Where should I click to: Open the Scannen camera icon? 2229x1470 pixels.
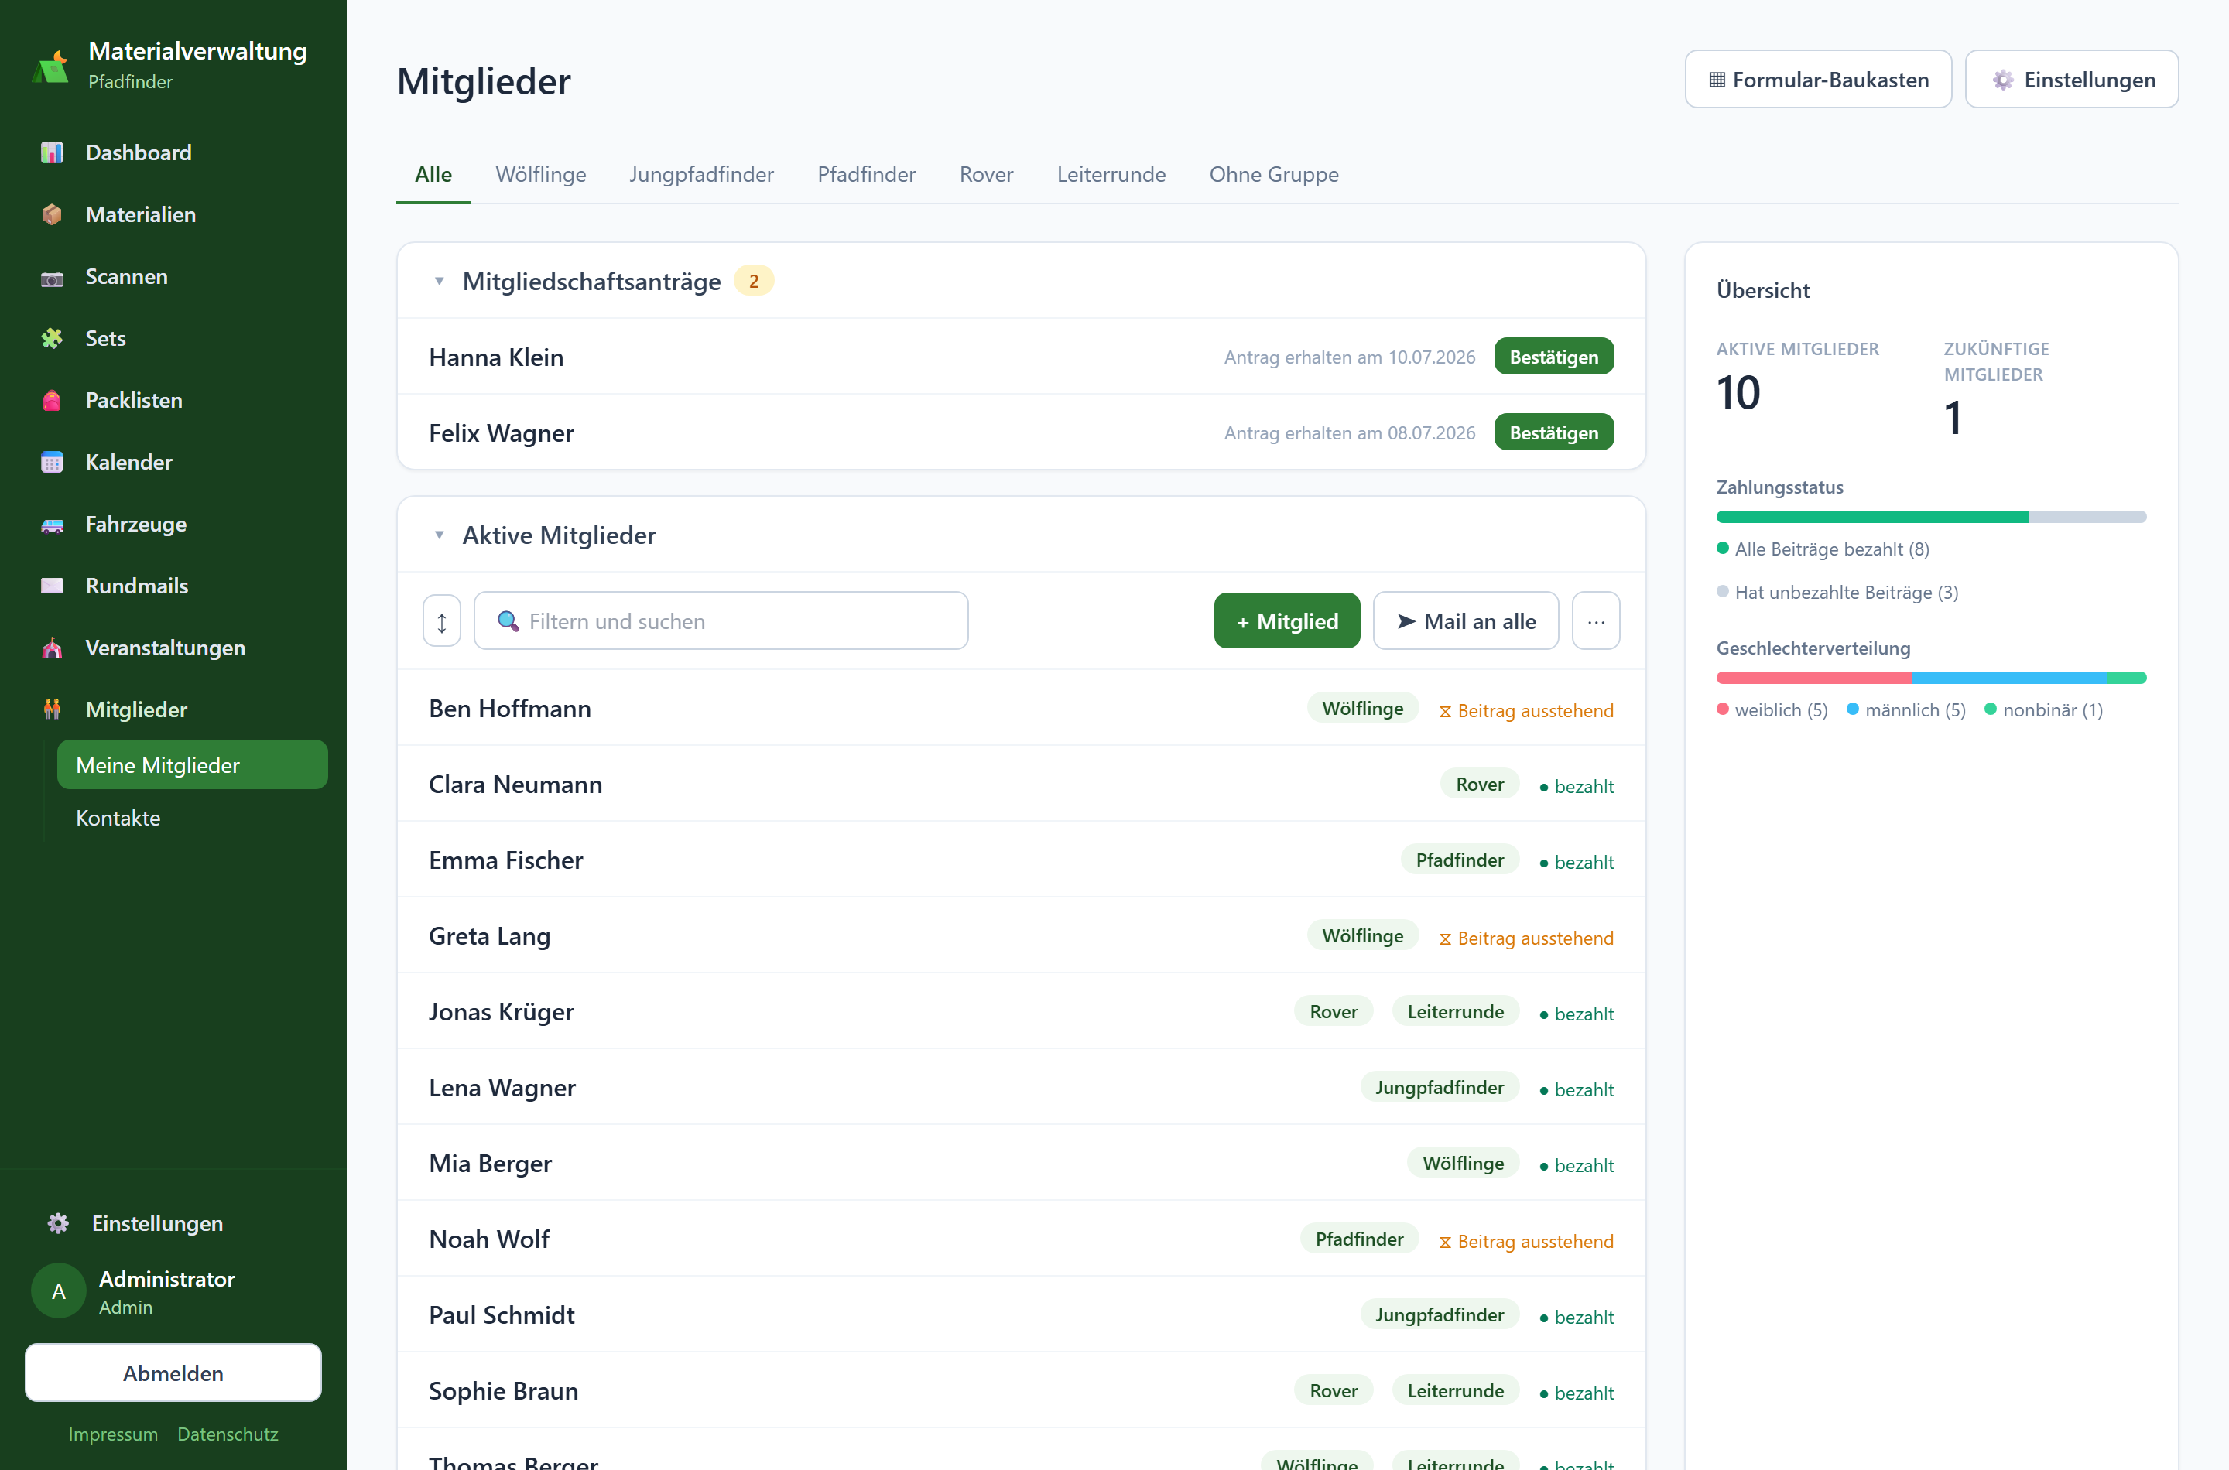[53, 278]
